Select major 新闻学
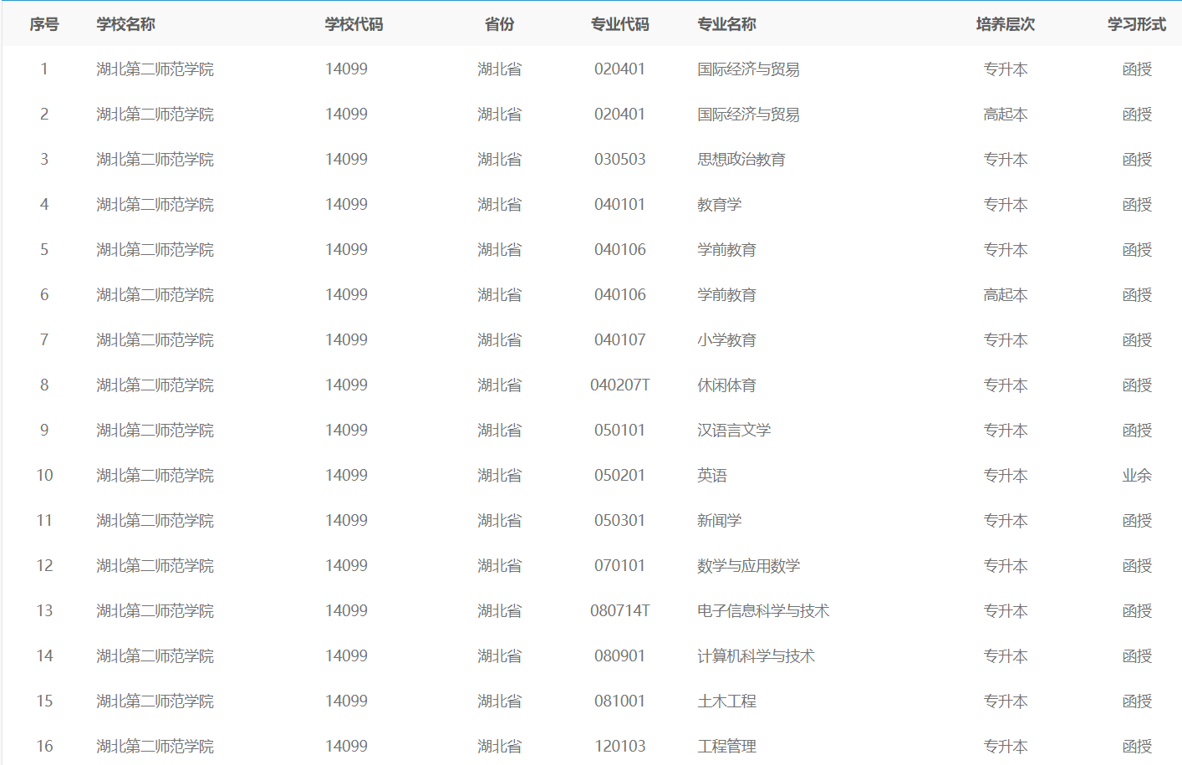This screenshot has width=1182, height=765. [719, 521]
